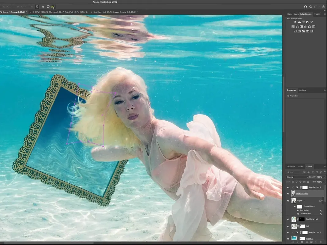Filter layers by pixel layers icon

(304, 172)
